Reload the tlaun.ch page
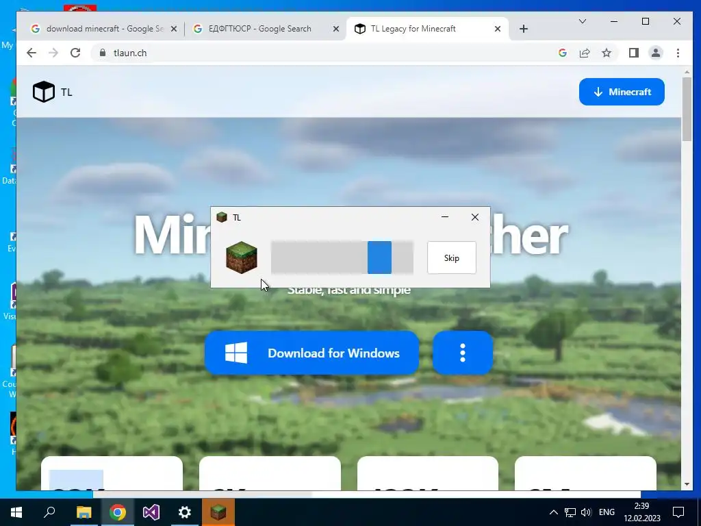The height and width of the screenshot is (526, 701). click(75, 53)
